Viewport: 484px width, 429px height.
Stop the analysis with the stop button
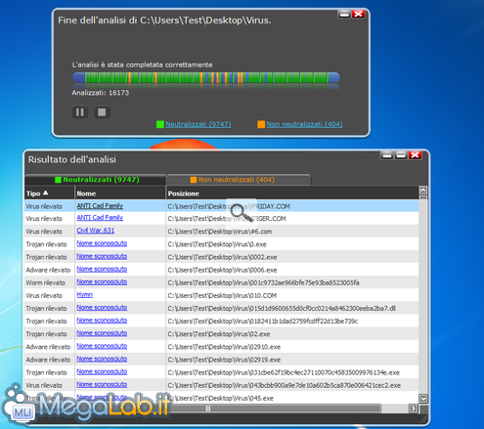[x=102, y=112]
